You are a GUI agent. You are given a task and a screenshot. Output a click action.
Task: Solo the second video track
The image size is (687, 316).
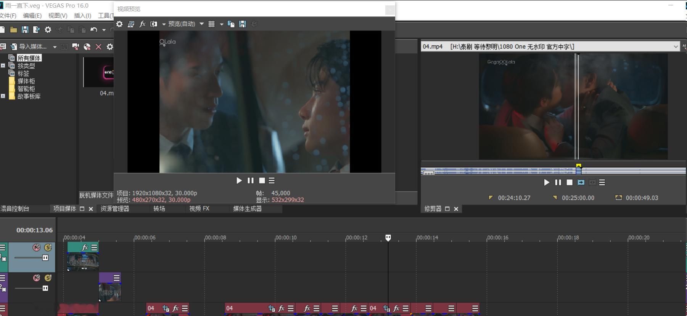(48, 278)
